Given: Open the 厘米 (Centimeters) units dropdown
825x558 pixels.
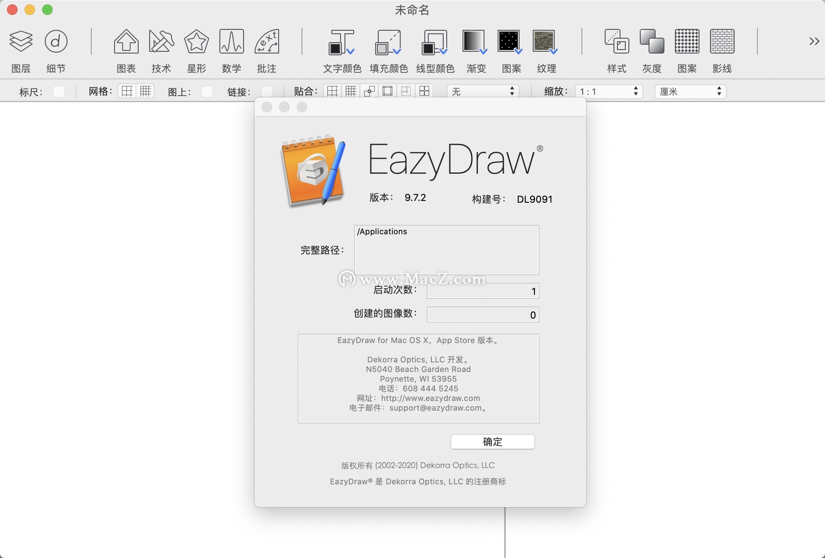Looking at the screenshot, I should pos(691,91).
